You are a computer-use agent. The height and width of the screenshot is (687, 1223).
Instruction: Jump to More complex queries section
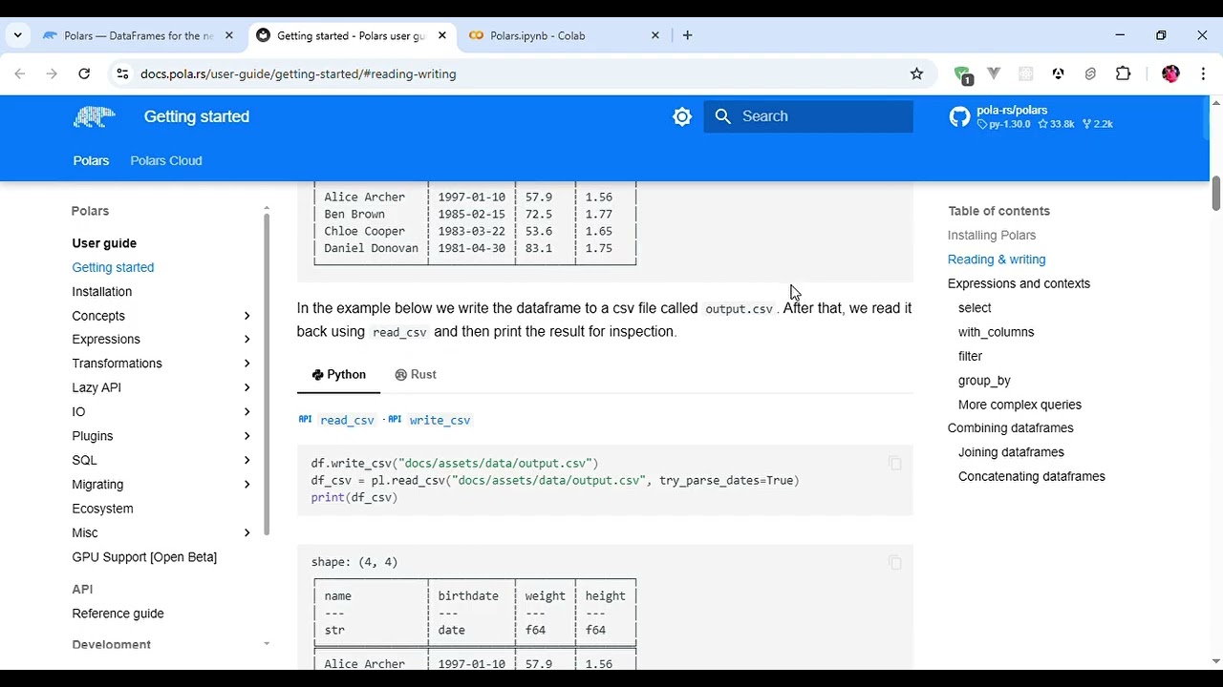pyautogui.click(x=1019, y=405)
